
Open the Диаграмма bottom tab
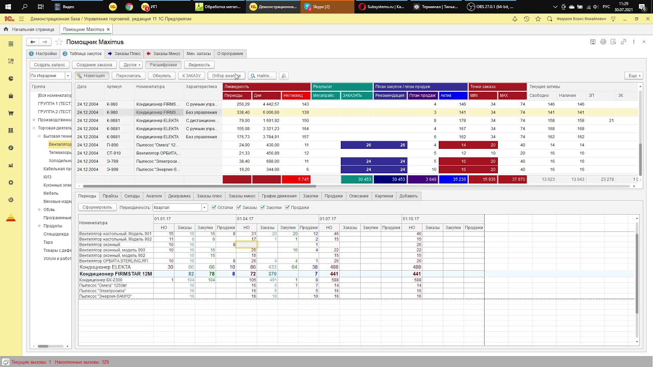pos(179,196)
